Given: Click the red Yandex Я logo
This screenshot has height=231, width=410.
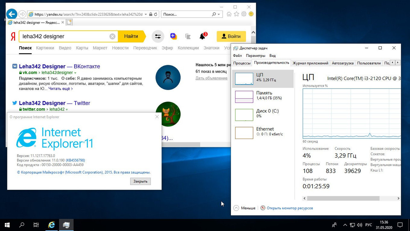Looking at the screenshot, I should [x=13, y=36].
